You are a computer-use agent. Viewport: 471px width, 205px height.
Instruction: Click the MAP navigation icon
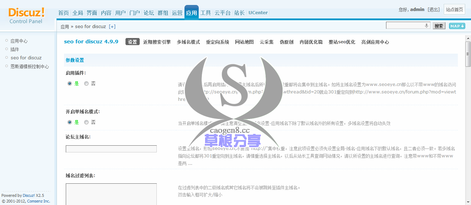click(x=457, y=26)
